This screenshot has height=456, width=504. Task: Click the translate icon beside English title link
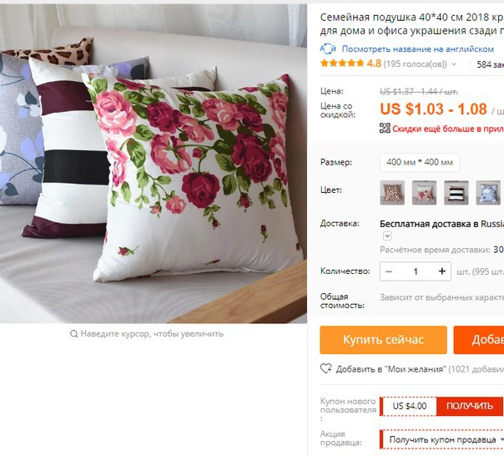[328, 49]
